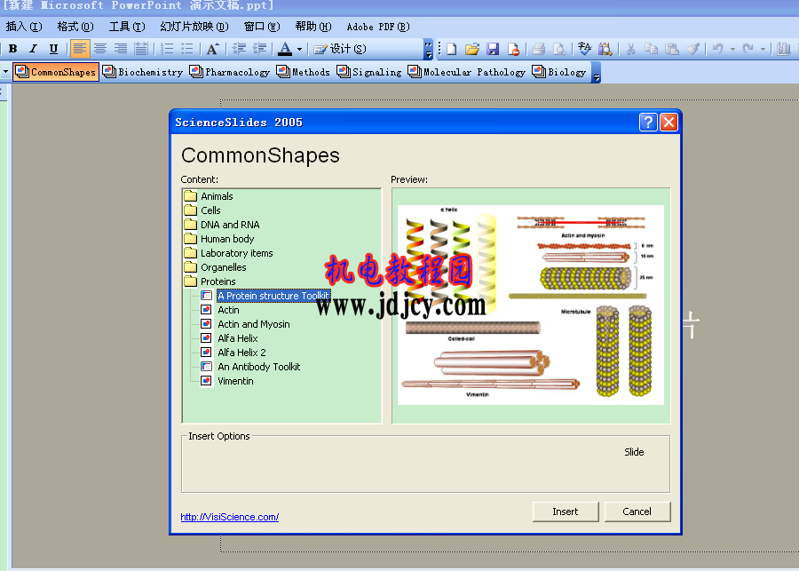799x571 pixels.
Task: Open the undo history dropdown
Action: (732, 50)
